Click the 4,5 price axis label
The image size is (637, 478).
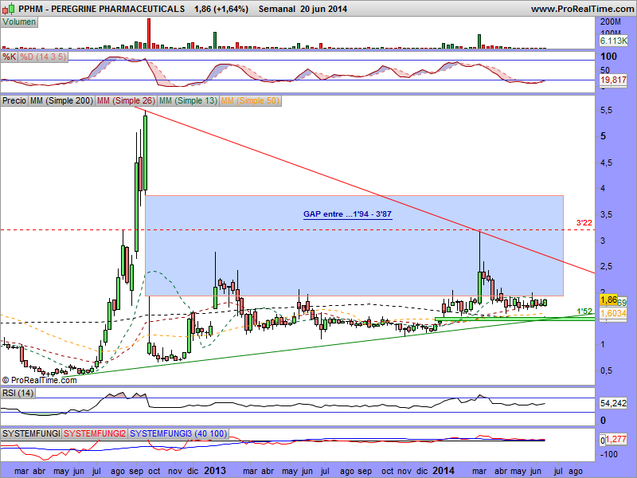(608, 163)
